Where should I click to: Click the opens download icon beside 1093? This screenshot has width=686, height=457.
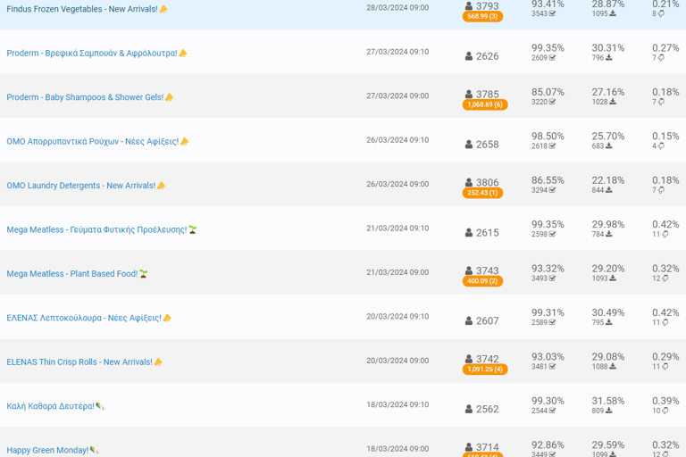click(x=613, y=278)
